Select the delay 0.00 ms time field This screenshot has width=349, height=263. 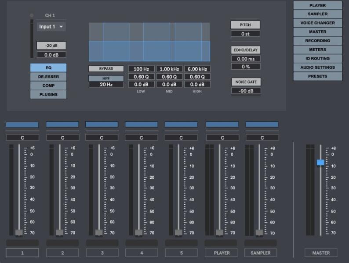(x=246, y=59)
